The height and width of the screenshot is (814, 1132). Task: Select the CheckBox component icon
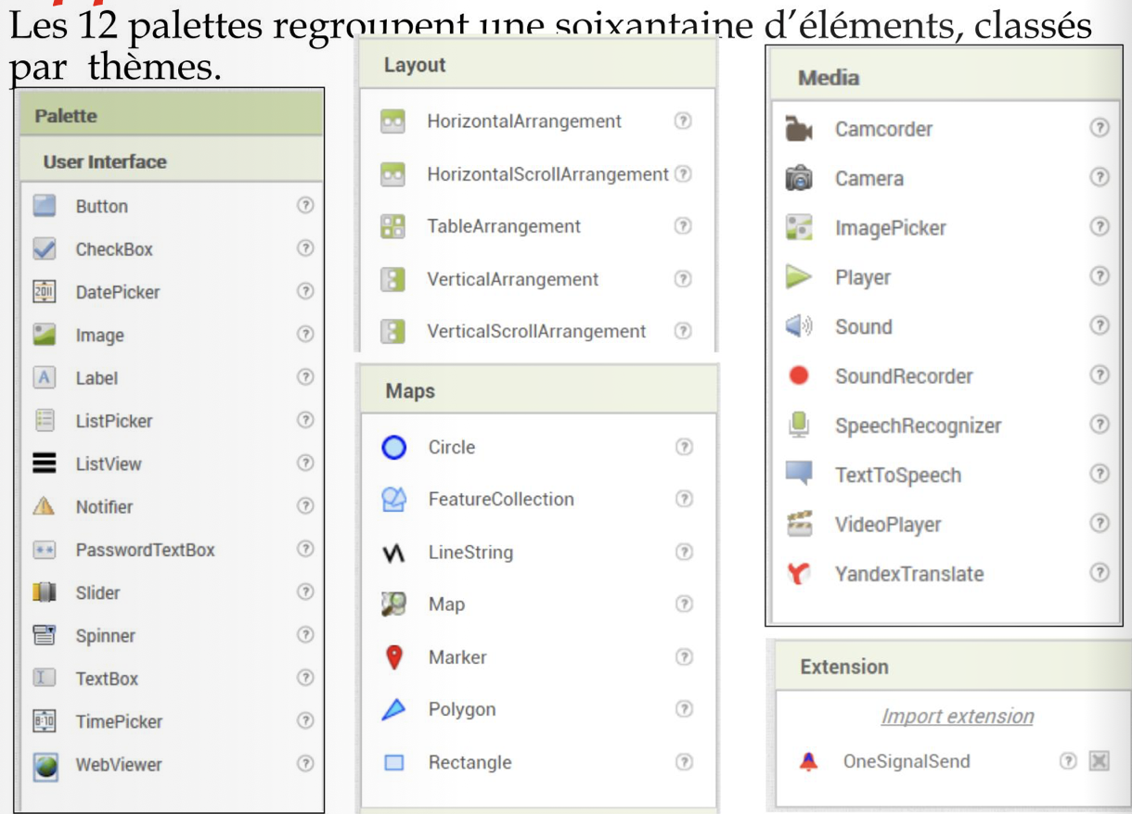click(x=45, y=248)
